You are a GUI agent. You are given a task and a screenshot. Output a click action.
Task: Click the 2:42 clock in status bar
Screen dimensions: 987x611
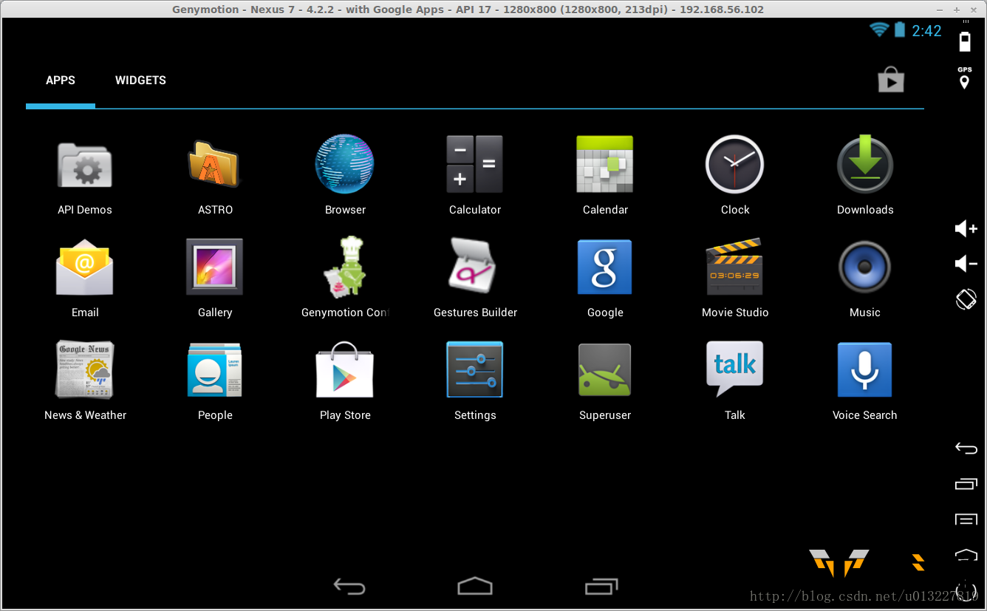926,31
